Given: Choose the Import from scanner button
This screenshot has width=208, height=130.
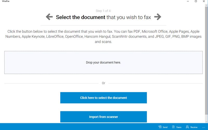Looking at the screenshot, I should (x=103, y=117).
